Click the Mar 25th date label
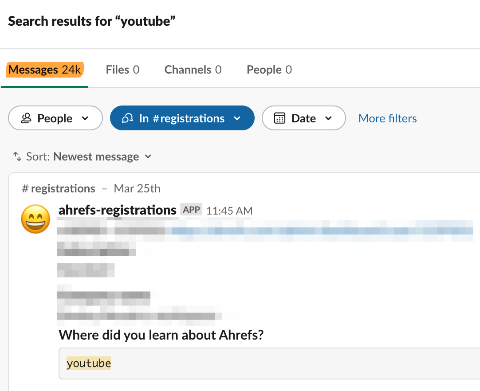Viewport: 480px width, 391px height. (137, 188)
